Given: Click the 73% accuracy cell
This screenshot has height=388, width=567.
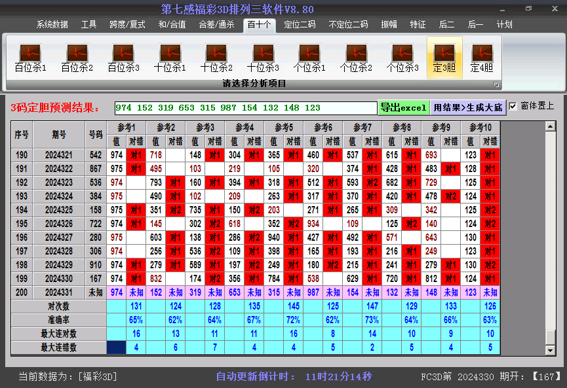Looking at the screenshot, I should 372,320.
